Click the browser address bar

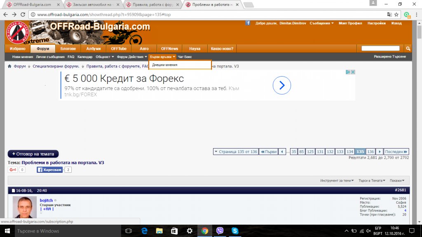pyautogui.click(x=210, y=14)
